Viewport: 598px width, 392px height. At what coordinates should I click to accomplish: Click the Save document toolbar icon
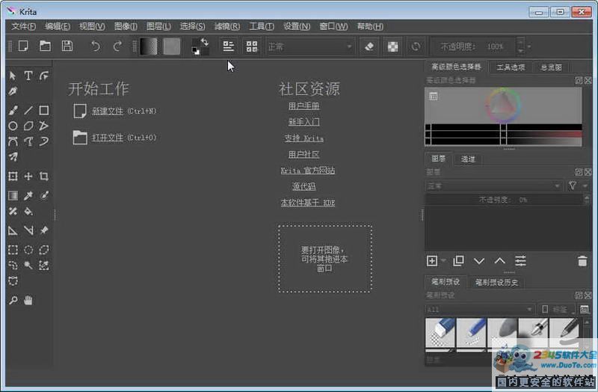tap(67, 46)
